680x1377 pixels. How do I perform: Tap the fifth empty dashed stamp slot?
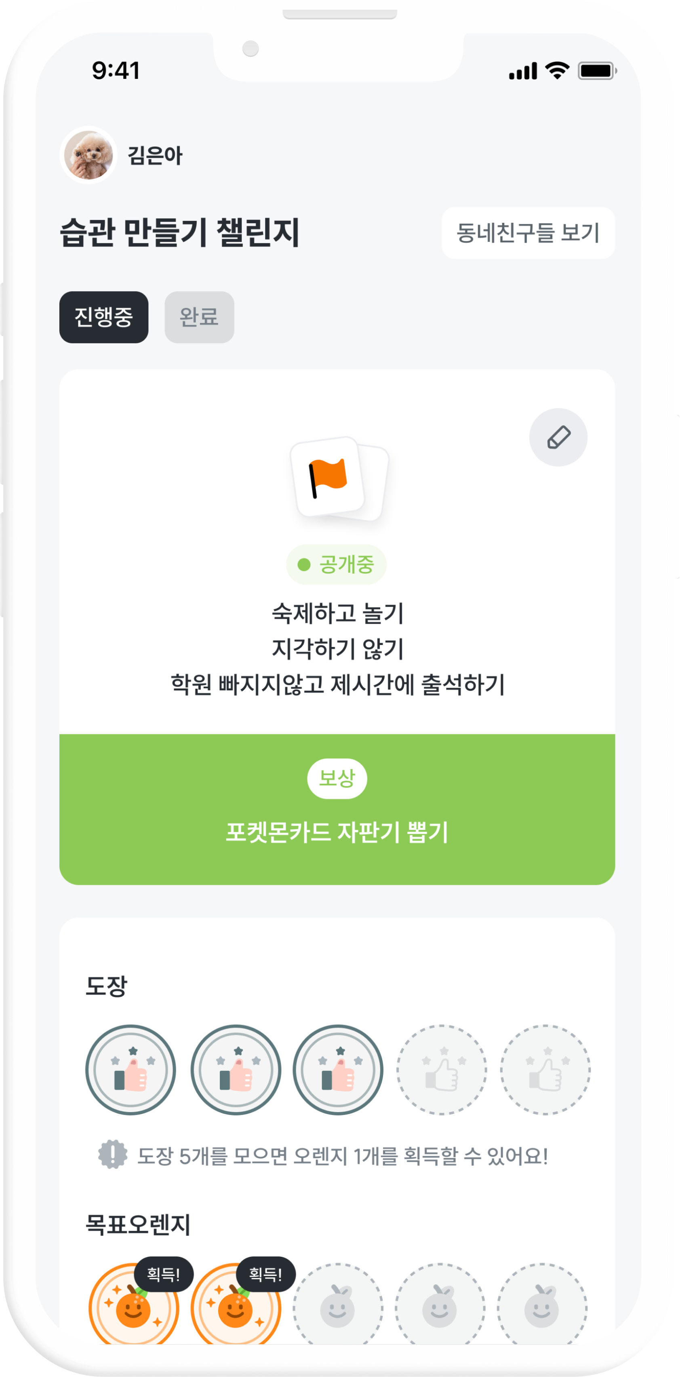coord(545,1070)
